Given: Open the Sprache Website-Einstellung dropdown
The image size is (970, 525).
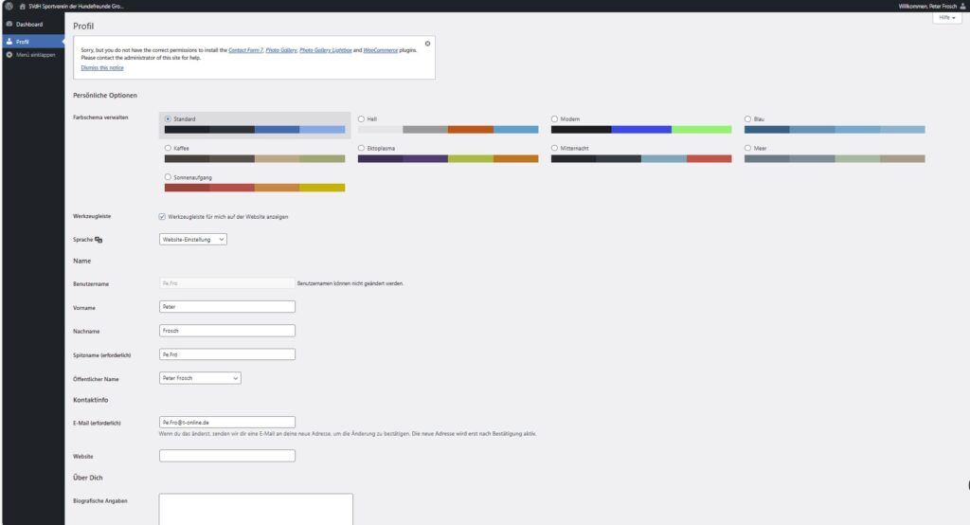Looking at the screenshot, I should click(x=193, y=240).
